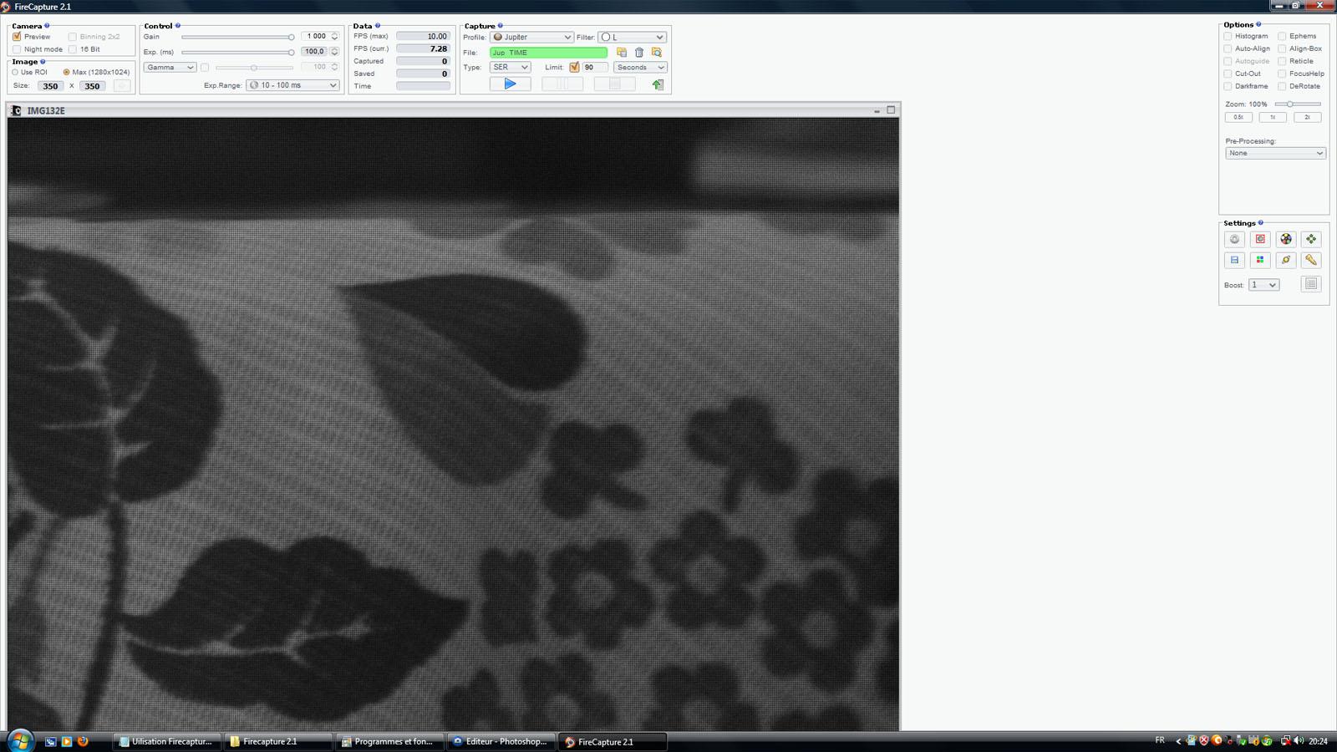Click the Exp. (ms) slider

[238, 53]
